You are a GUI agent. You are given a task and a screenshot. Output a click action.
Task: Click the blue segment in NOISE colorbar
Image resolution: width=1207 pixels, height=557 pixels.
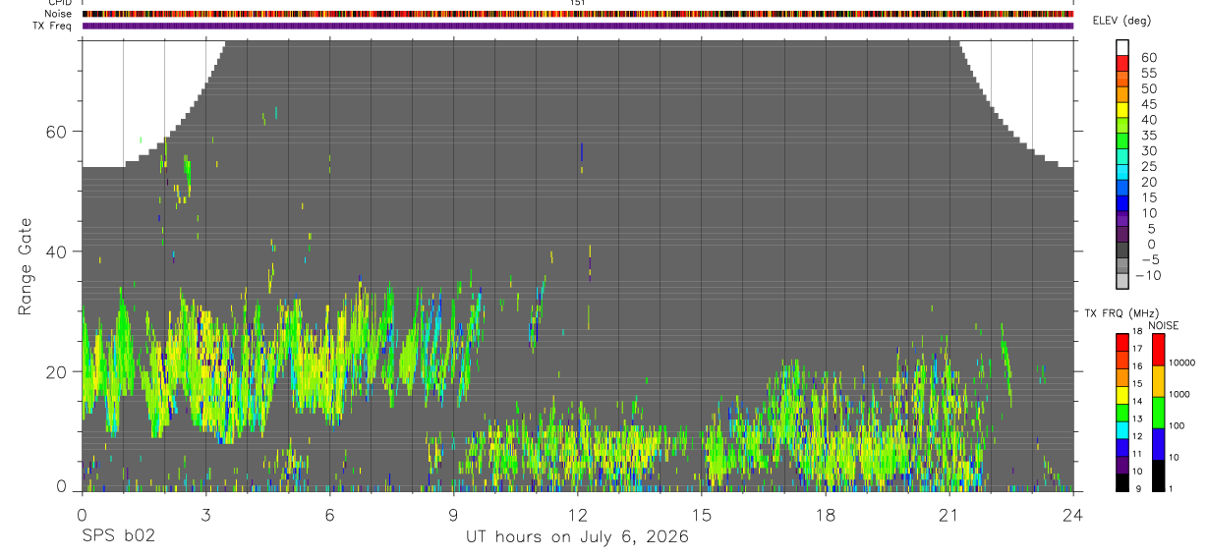click(x=1159, y=444)
